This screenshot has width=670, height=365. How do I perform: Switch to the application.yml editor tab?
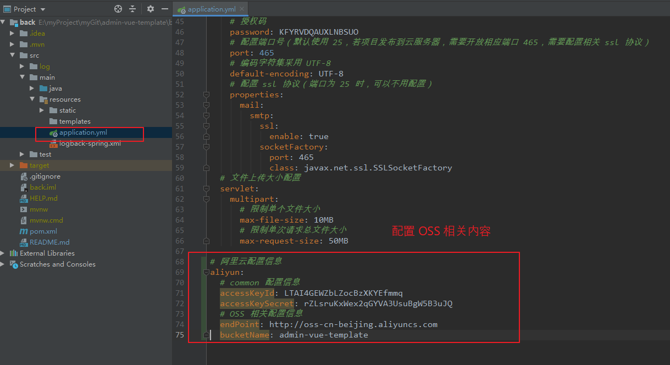click(x=212, y=9)
